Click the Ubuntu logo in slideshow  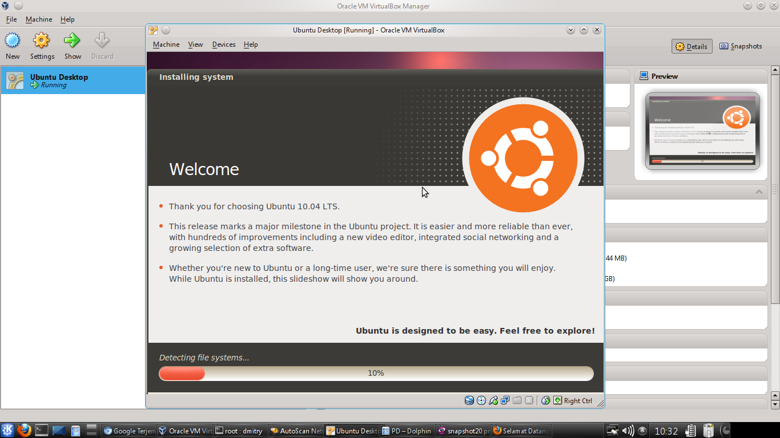coord(523,158)
